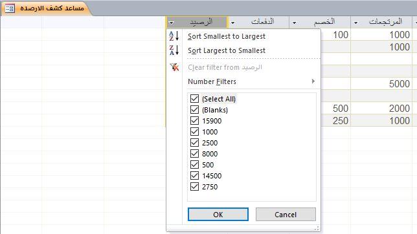
Task: Uncheck the 14500 filter value
Action: [194, 176]
